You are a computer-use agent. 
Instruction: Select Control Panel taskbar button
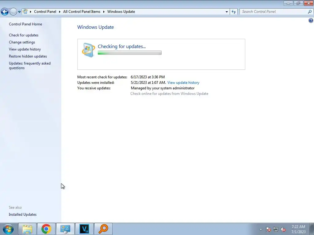coord(65,229)
